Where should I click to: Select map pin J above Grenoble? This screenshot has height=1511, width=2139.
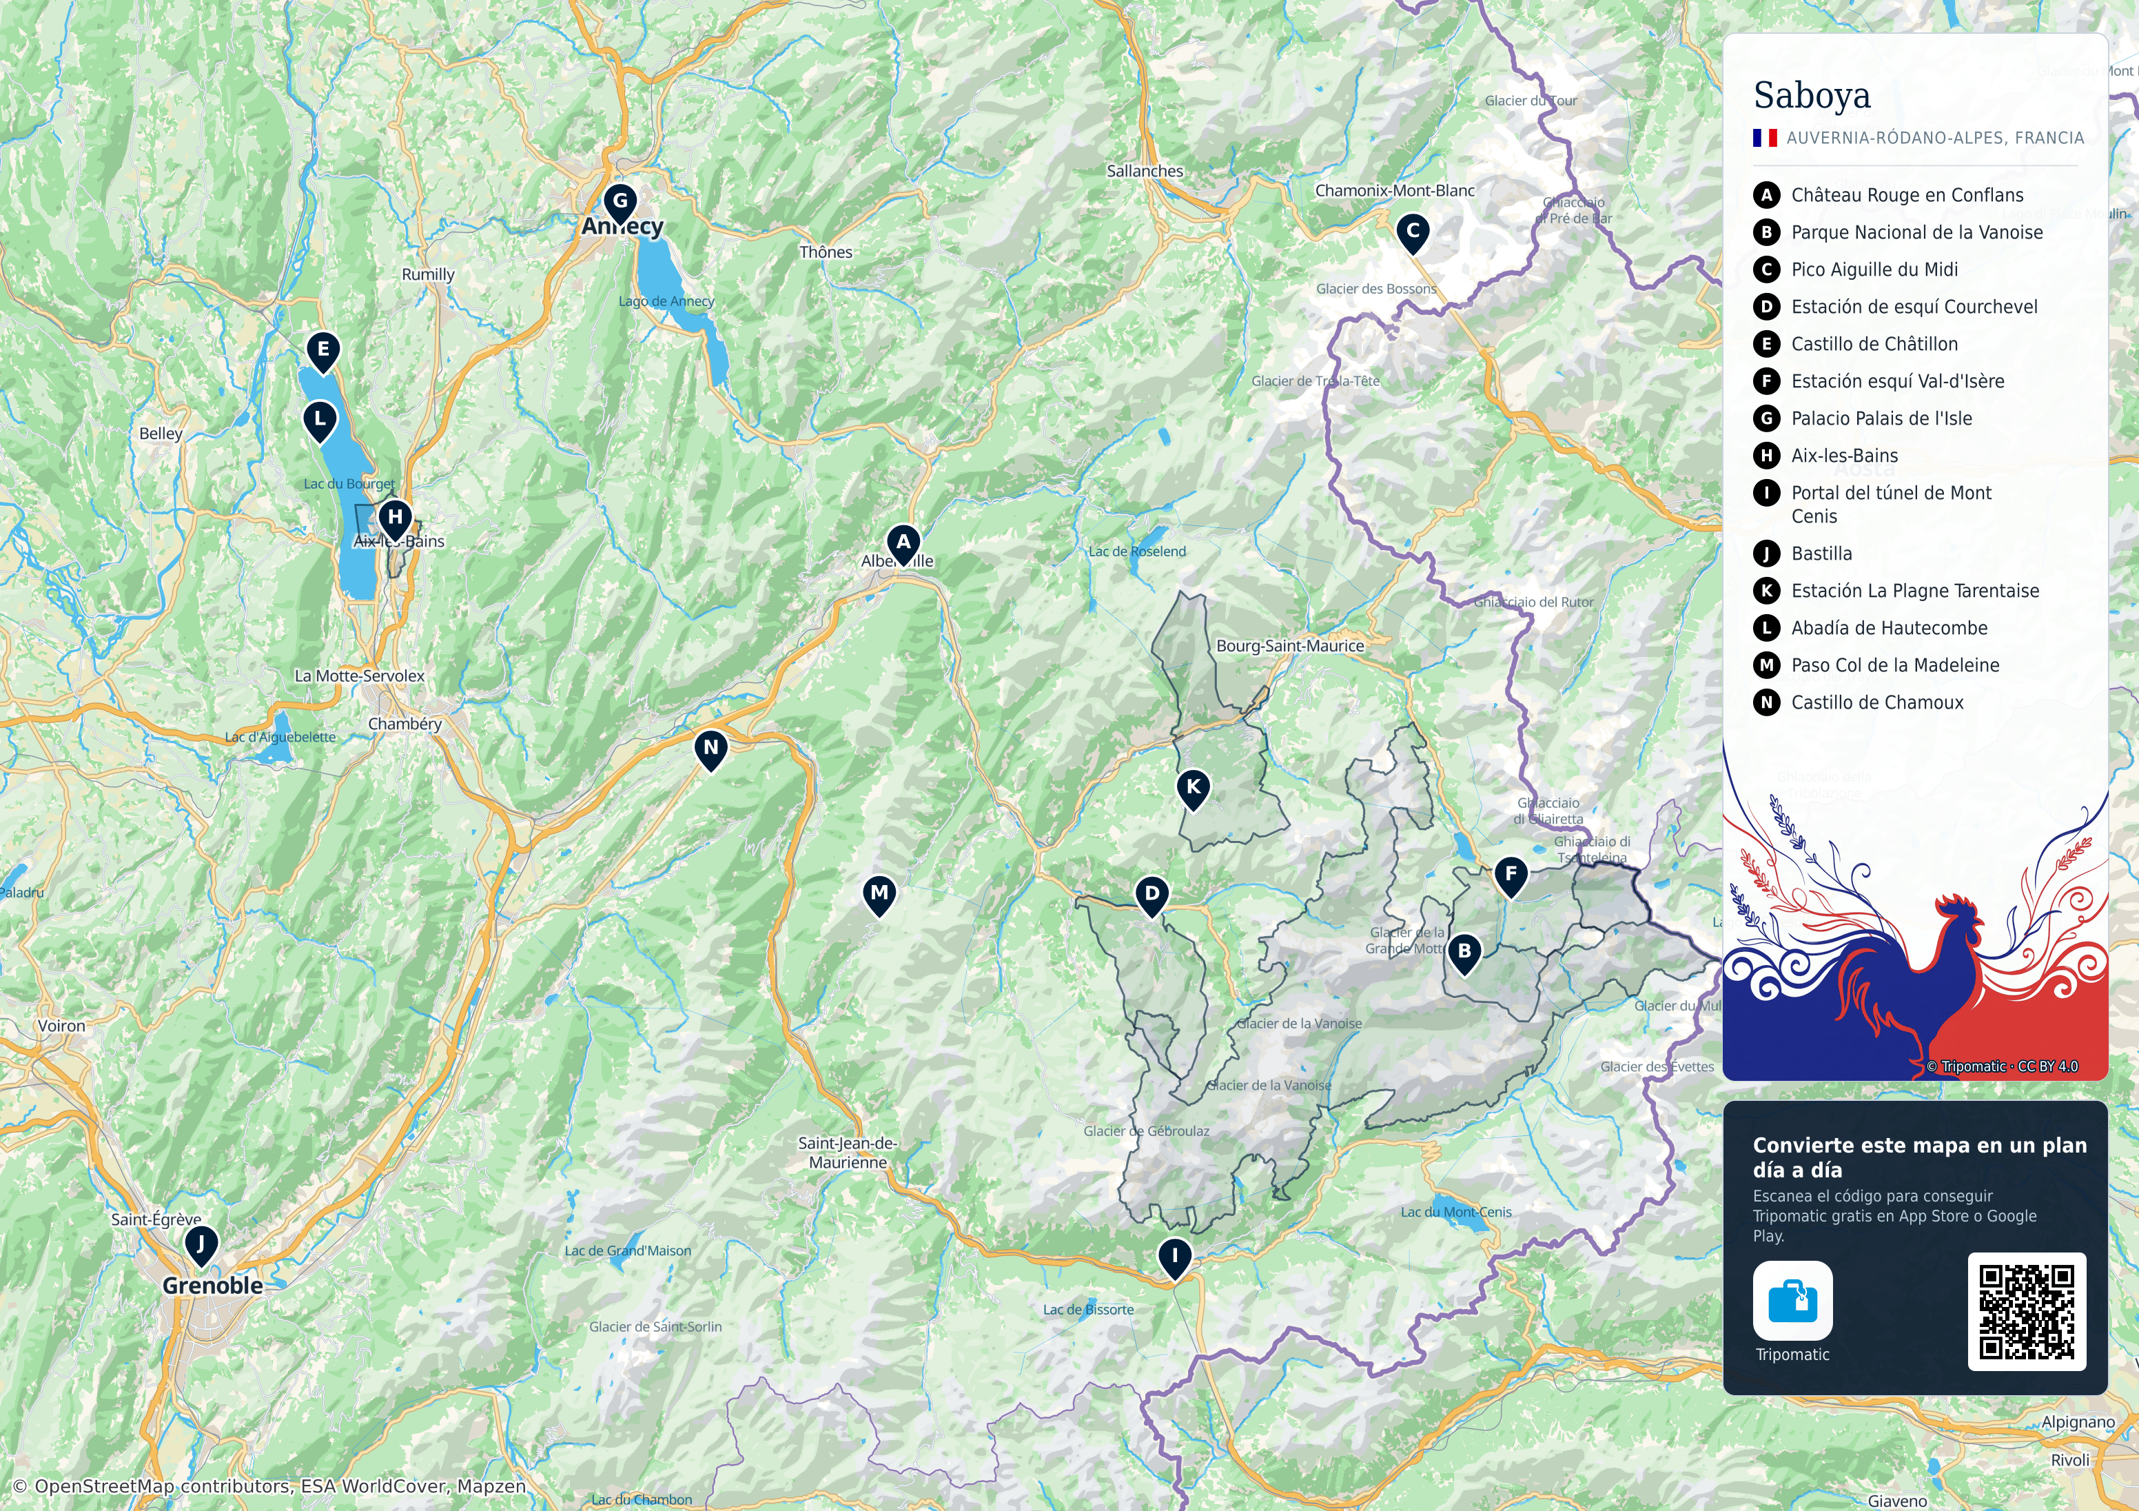(201, 1246)
